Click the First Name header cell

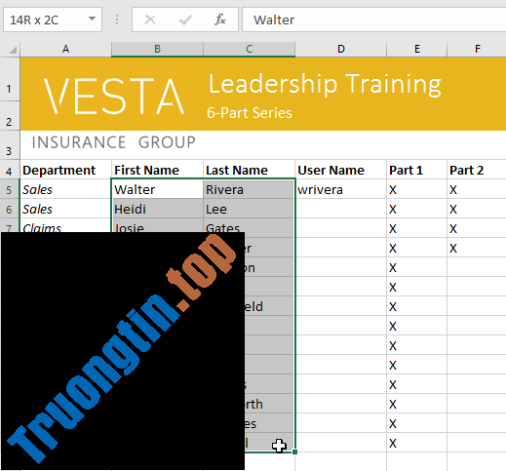[x=157, y=170]
